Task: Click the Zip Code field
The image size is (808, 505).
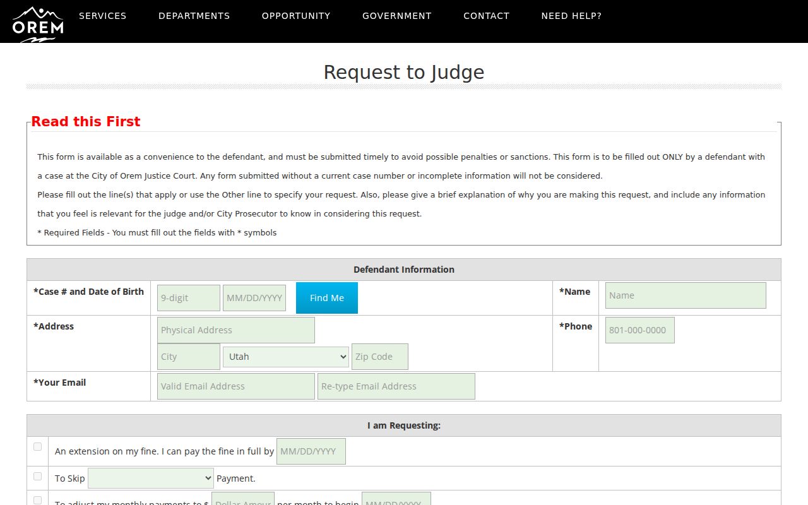Action: (380, 357)
